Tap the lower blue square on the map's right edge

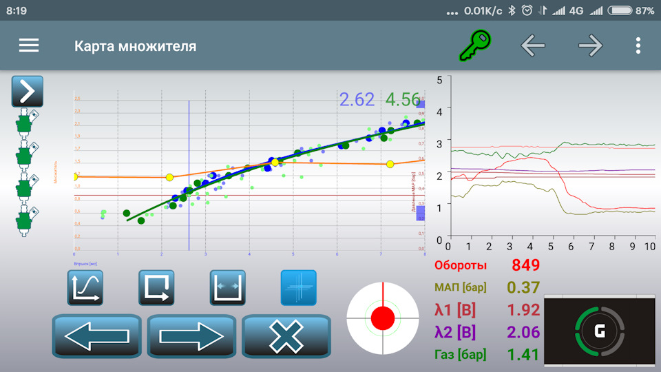click(x=420, y=213)
